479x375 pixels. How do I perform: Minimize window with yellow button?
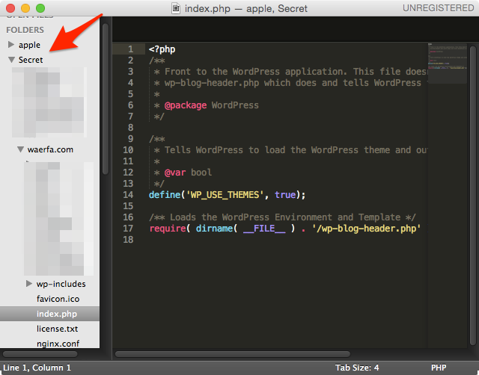pyautogui.click(x=25, y=8)
